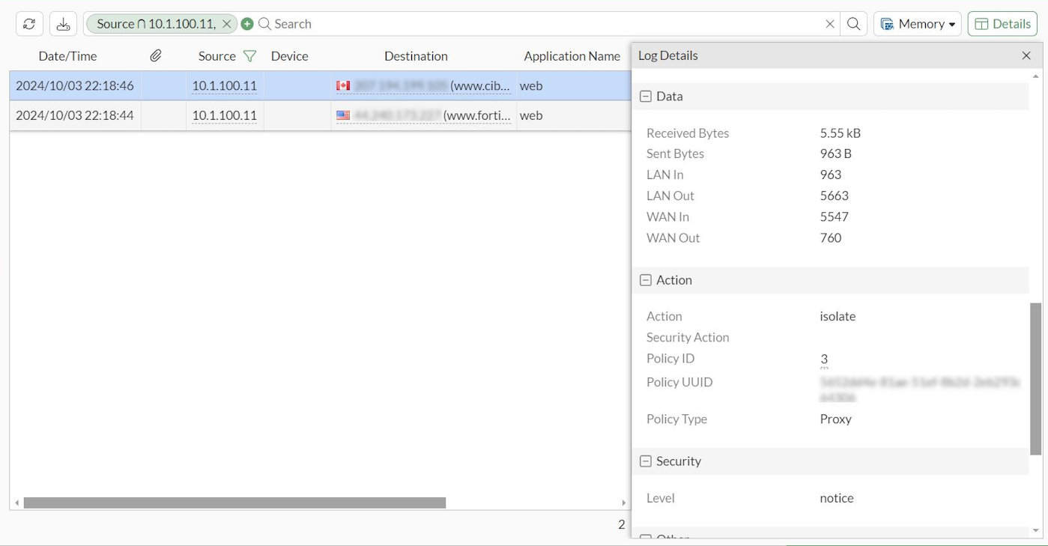Select the 22:18:44 log row
Image resolution: width=1048 pixels, height=546 pixels.
(x=74, y=115)
